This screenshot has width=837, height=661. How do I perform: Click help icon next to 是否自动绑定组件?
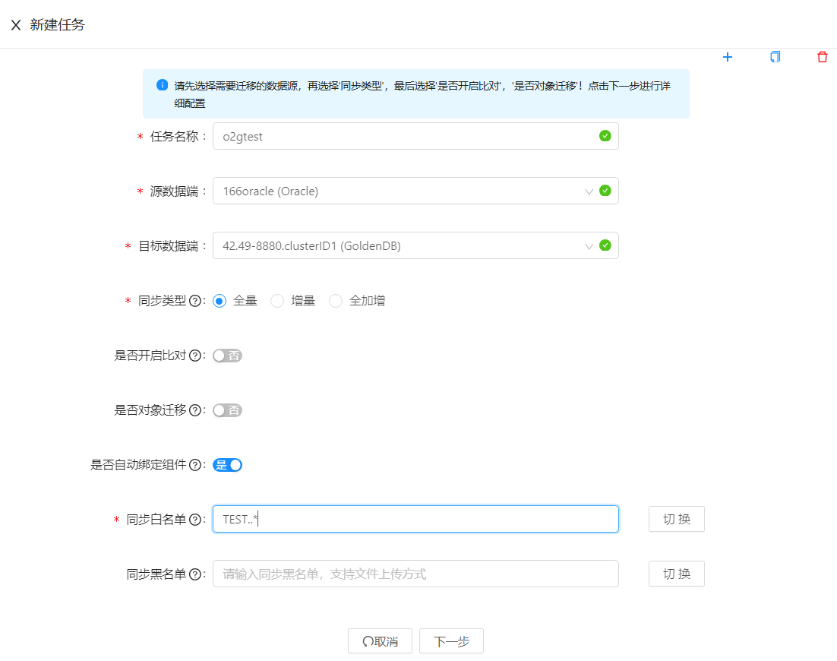[x=195, y=465]
